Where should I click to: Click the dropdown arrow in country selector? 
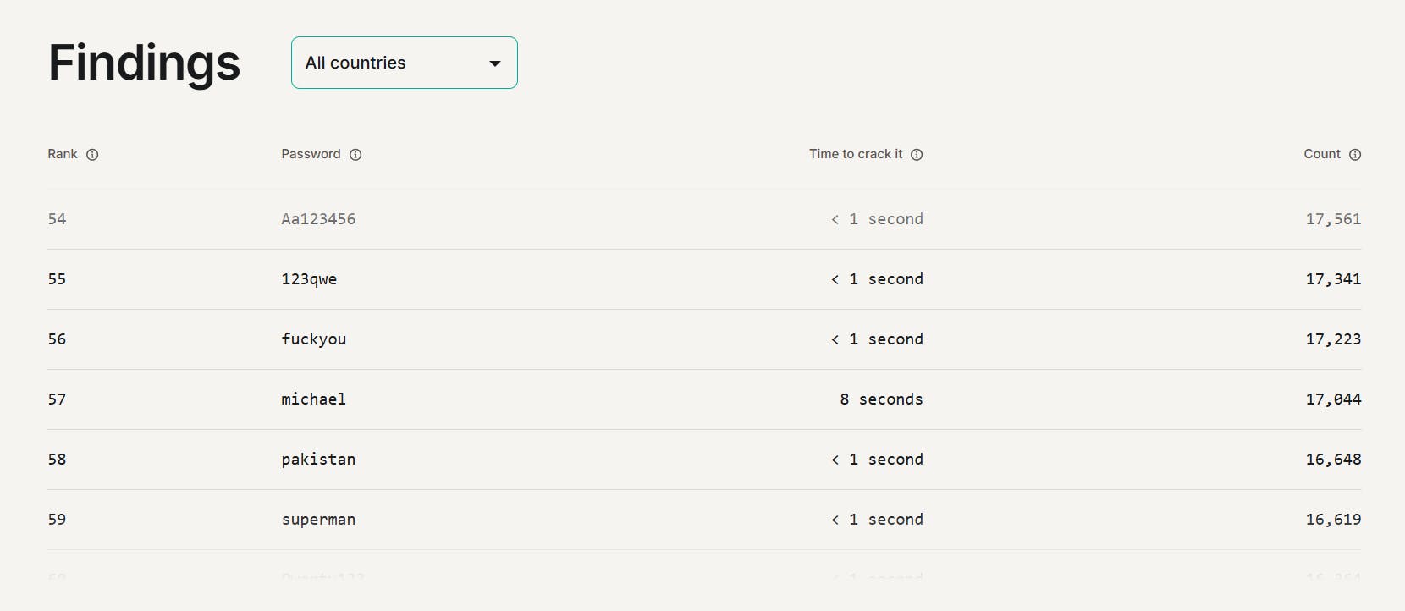[495, 63]
